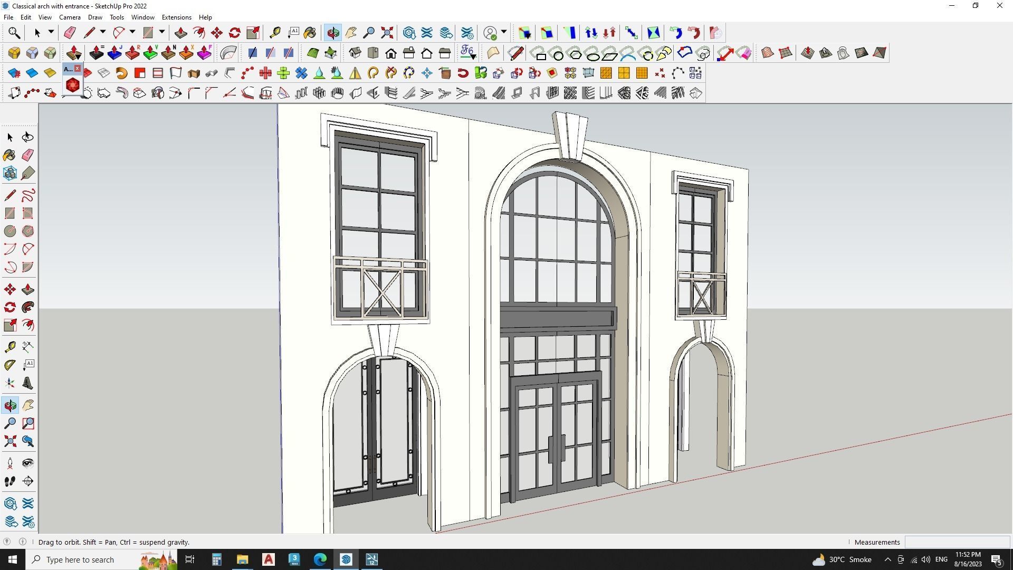Screen dimensions: 1013x570
Task: Select the Circle tool in left toolbar
Action: (x=10, y=231)
